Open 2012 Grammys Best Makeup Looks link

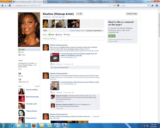coord(80,82)
